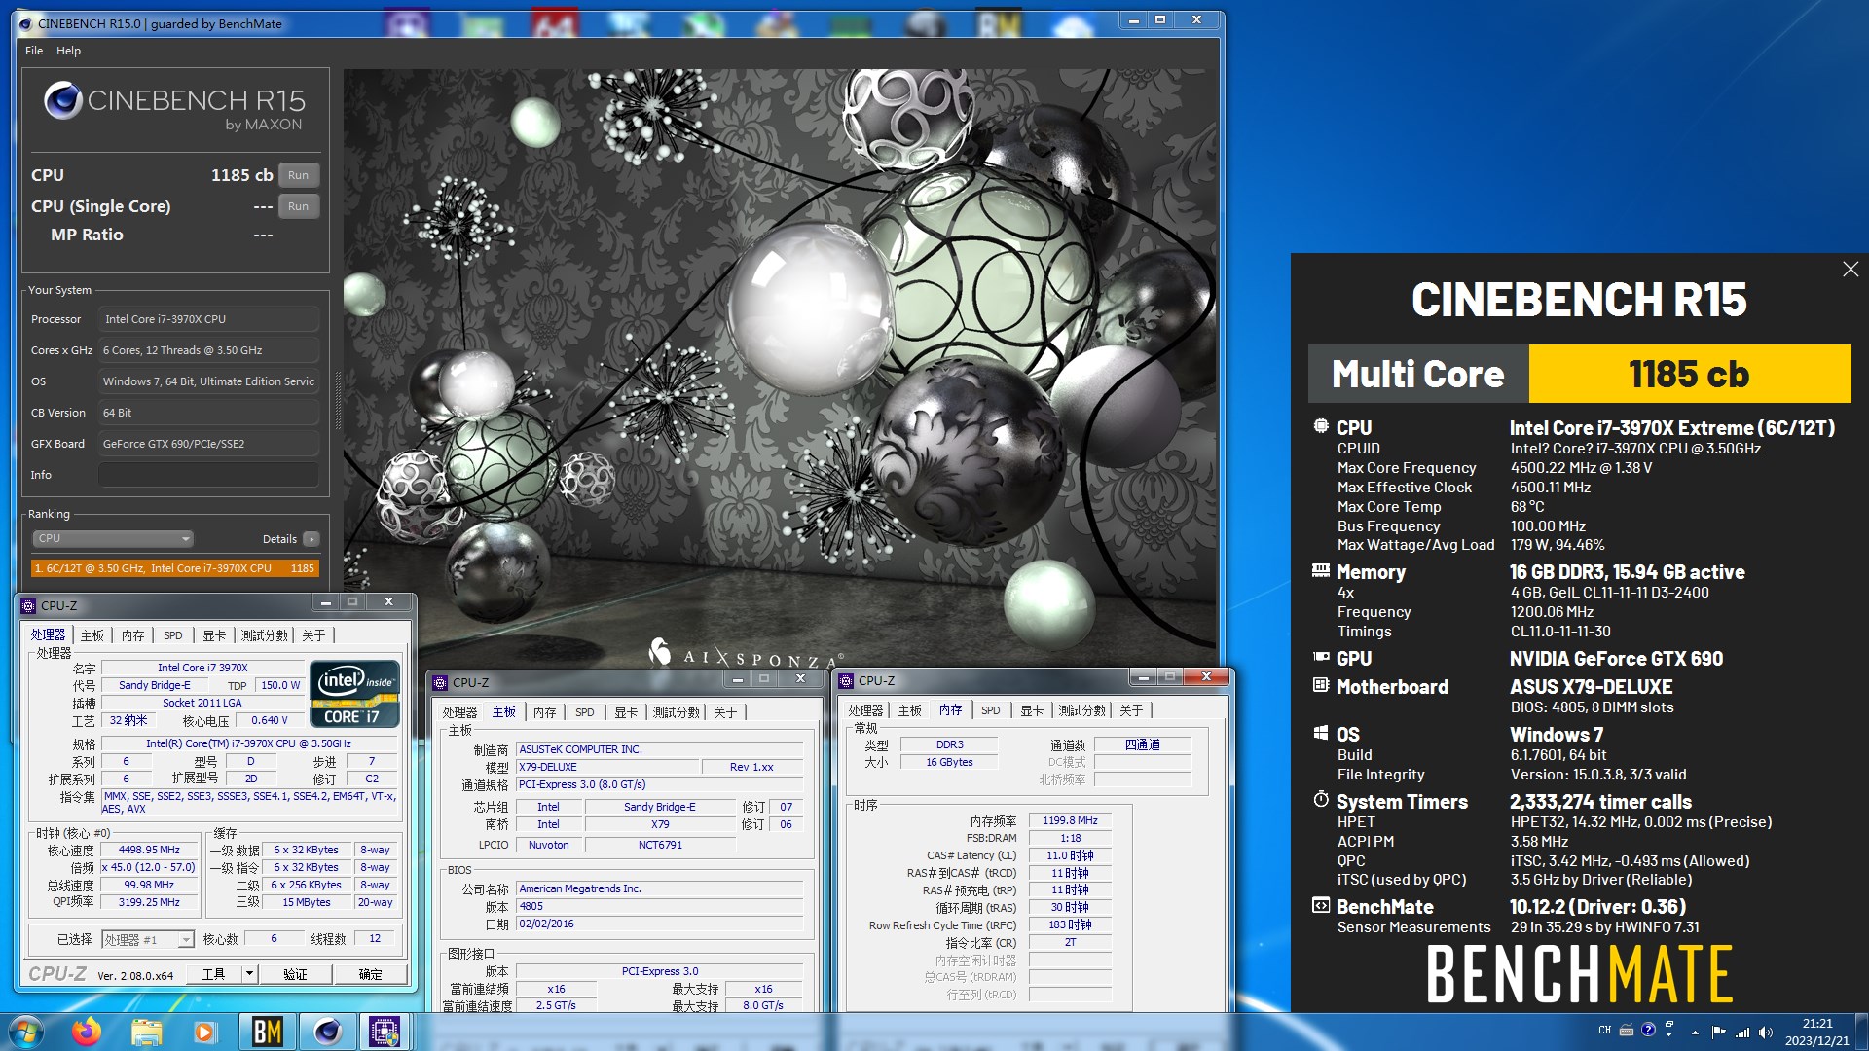Open SPD tab in left CPU-Z window
This screenshot has height=1051, width=1869.
173,635
